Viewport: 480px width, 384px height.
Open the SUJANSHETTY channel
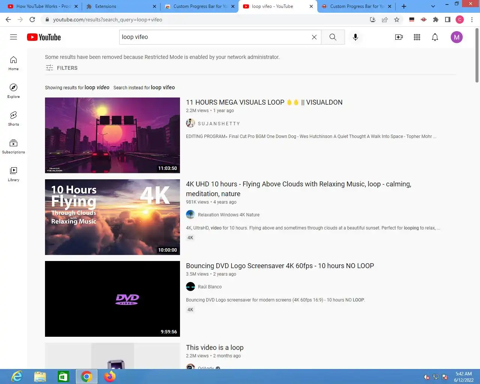(x=219, y=123)
